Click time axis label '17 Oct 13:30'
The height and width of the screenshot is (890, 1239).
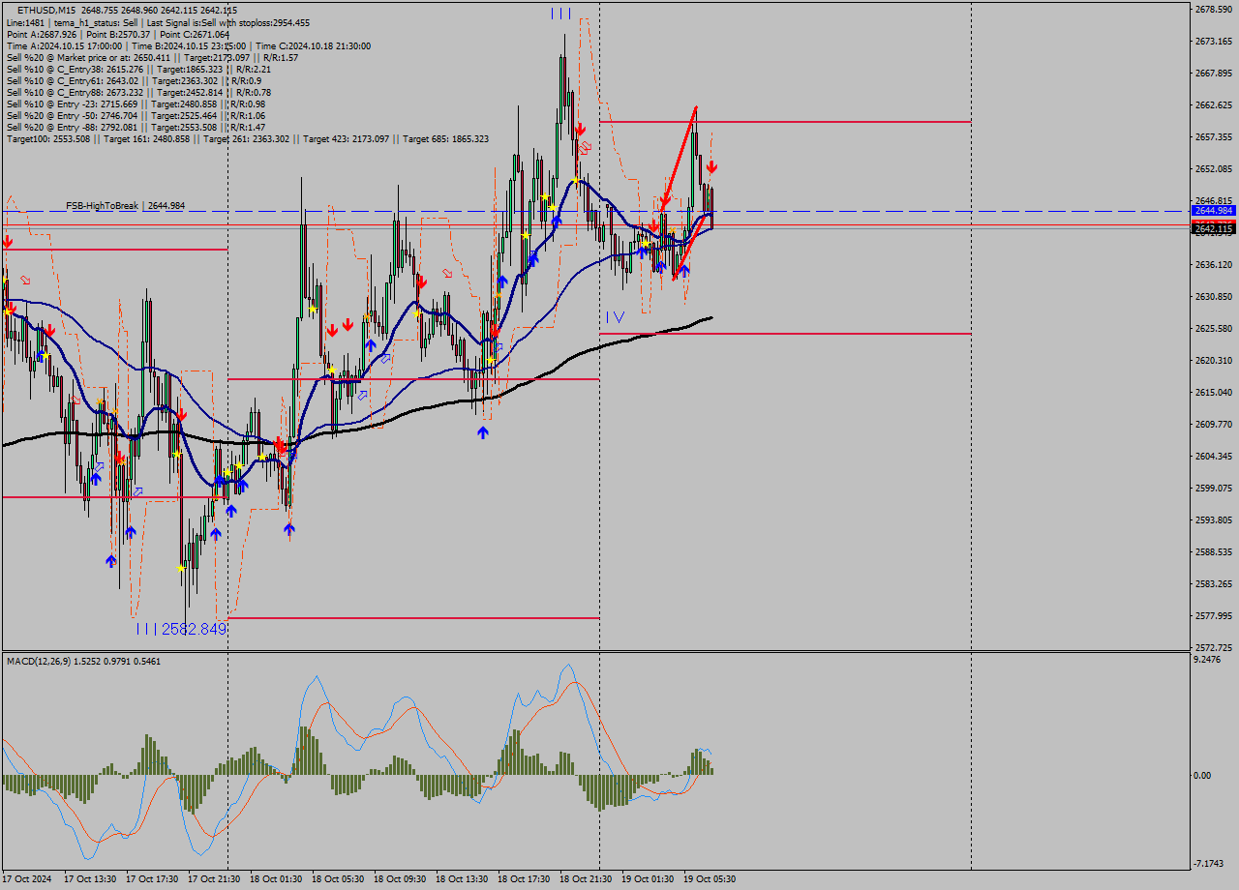click(90, 879)
